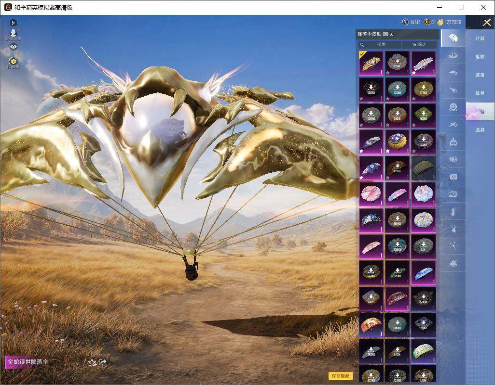Select the parachute skin category icon

[453, 38]
